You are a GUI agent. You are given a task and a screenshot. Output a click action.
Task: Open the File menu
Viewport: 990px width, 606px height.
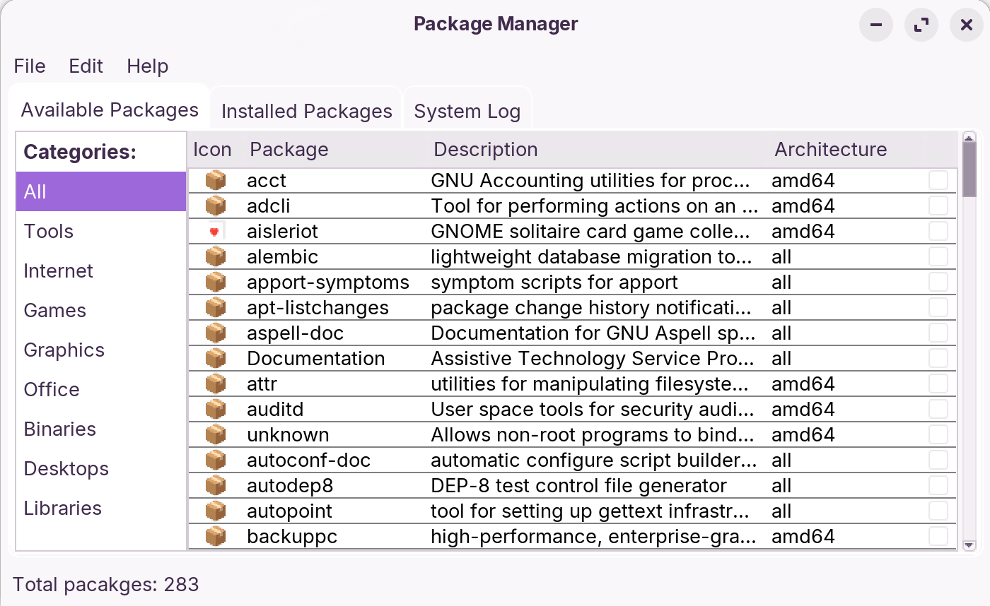29,66
